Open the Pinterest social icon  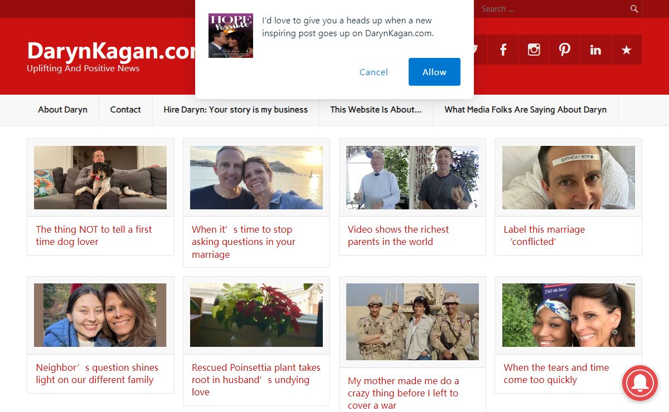coord(564,50)
